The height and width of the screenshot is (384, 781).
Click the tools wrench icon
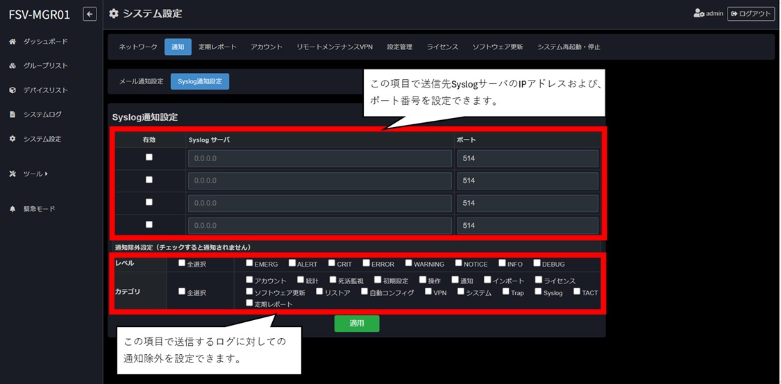13,174
